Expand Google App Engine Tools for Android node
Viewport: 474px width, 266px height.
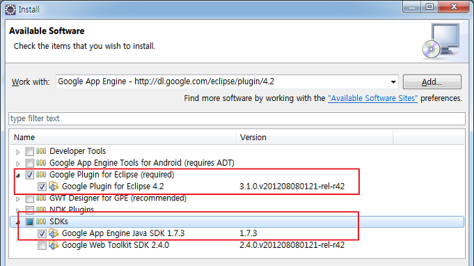tap(18, 164)
